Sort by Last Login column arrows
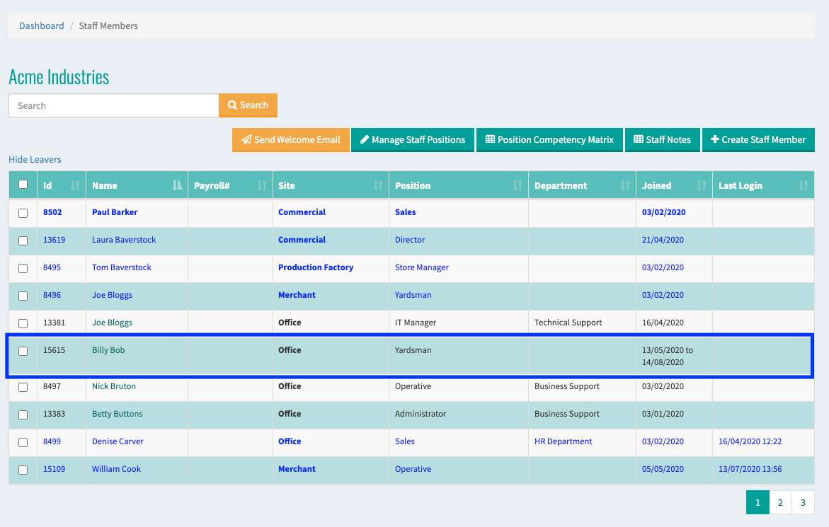This screenshot has width=829, height=527. [804, 185]
